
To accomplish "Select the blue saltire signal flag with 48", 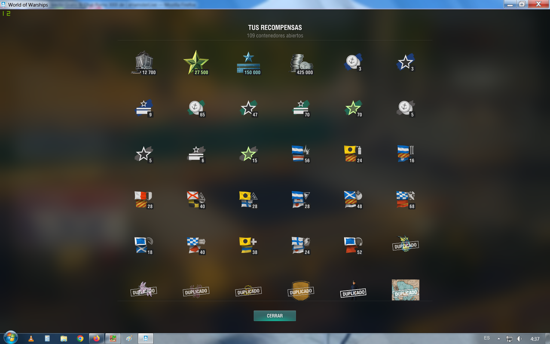I will 353,200.
